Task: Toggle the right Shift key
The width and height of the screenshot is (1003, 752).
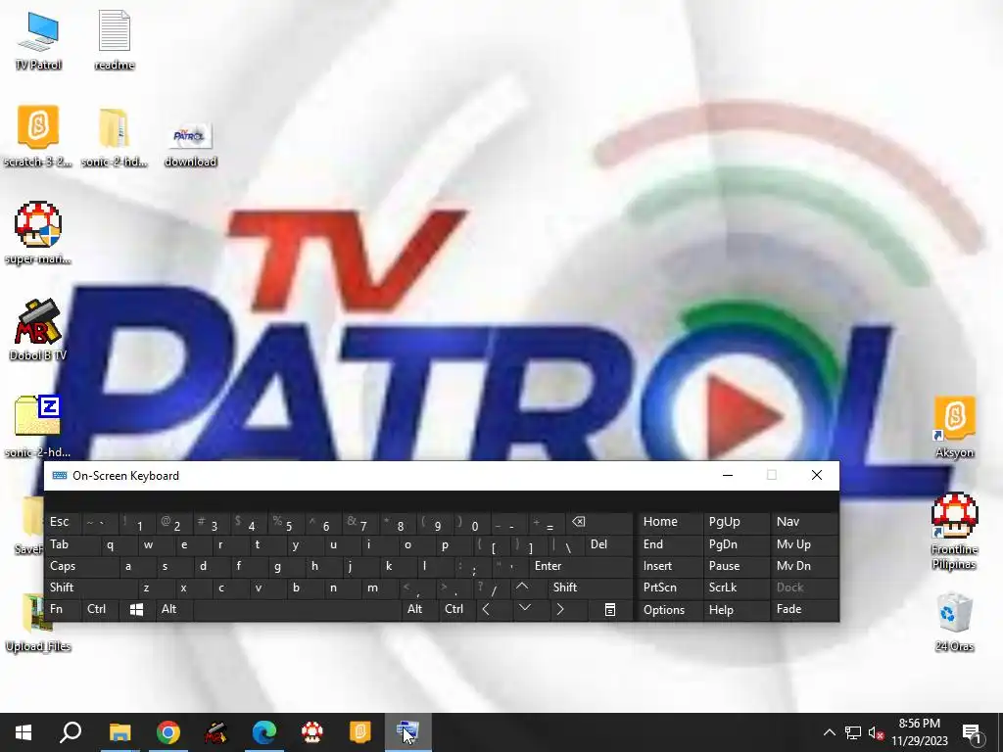Action: (589, 587)
